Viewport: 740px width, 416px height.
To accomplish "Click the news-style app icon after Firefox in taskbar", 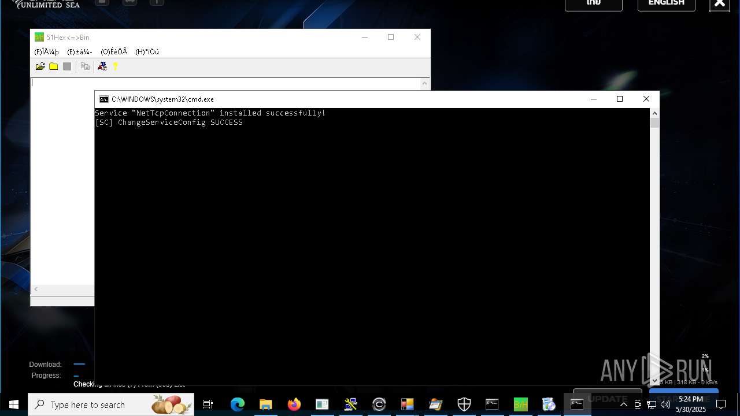I will [x=322, y=404].
